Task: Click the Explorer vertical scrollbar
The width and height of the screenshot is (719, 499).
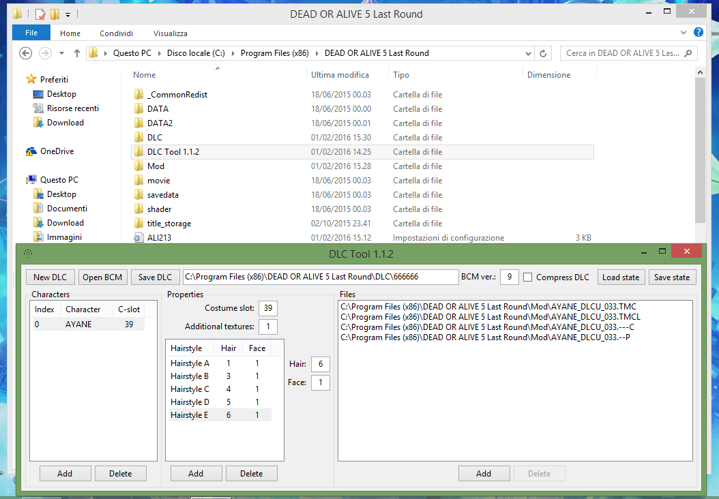Action: coord(700,150)
